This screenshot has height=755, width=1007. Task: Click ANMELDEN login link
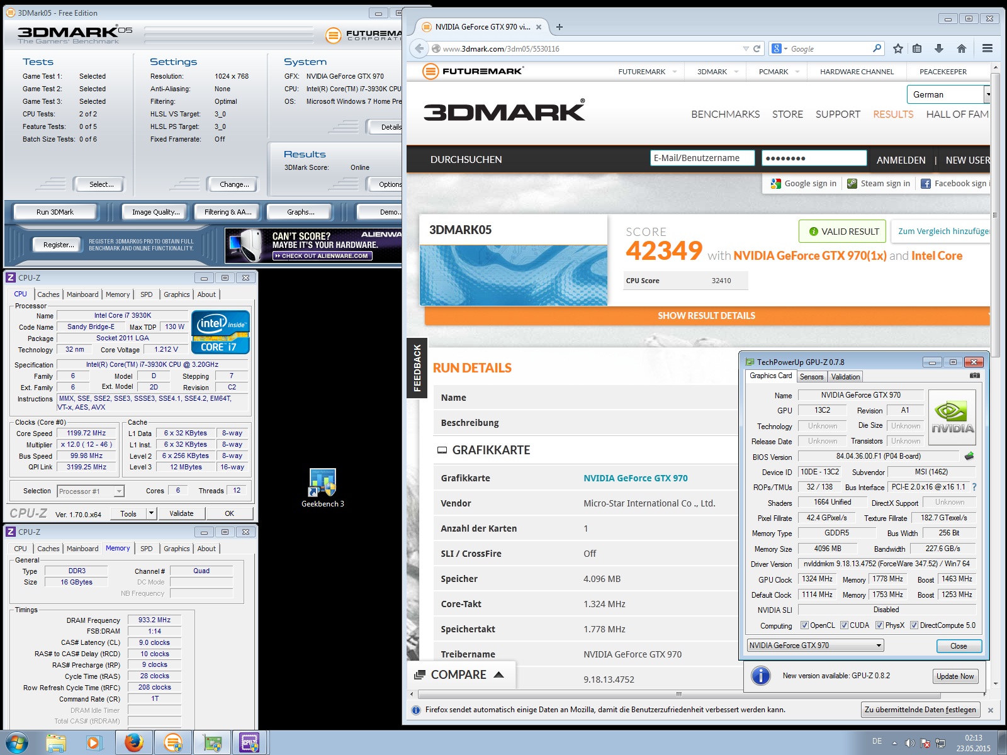coord(901,160)
